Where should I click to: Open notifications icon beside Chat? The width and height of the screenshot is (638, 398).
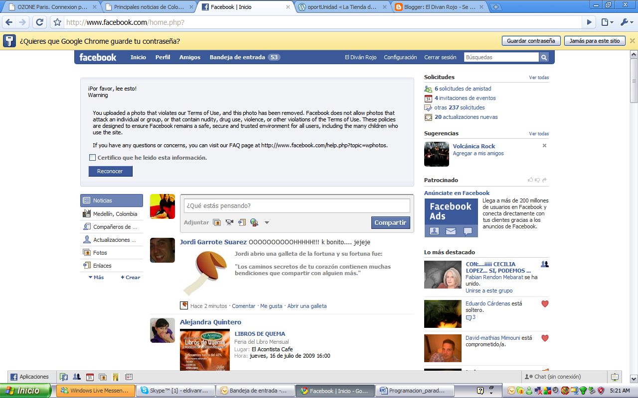pos(615,377)
